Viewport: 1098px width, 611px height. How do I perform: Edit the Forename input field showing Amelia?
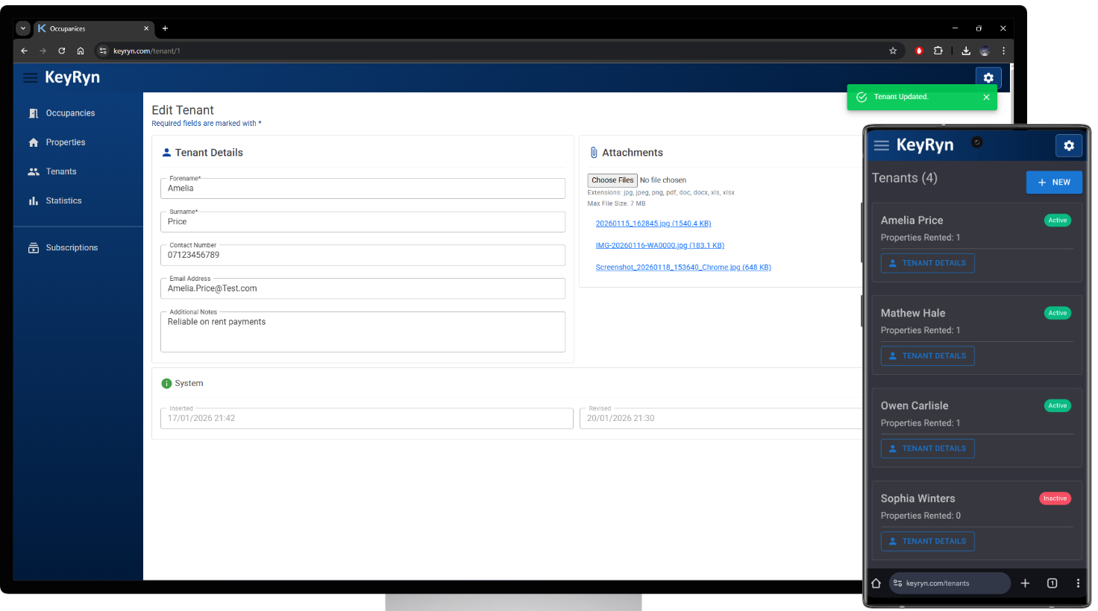363,188
